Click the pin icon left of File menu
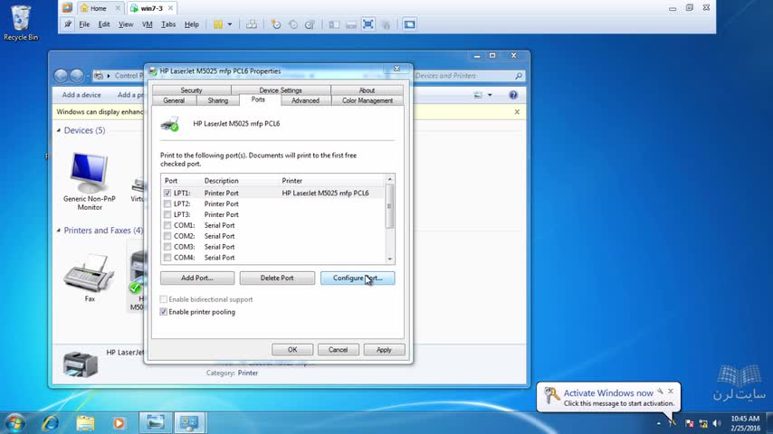Image resolution: width=773 pixels, height=434 pixels. pyautogui.click(x=68, y=24)
